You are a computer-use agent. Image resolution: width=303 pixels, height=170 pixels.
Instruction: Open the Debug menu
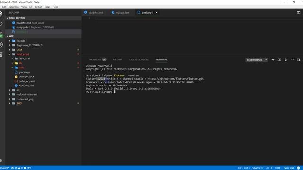pos(38,7)
